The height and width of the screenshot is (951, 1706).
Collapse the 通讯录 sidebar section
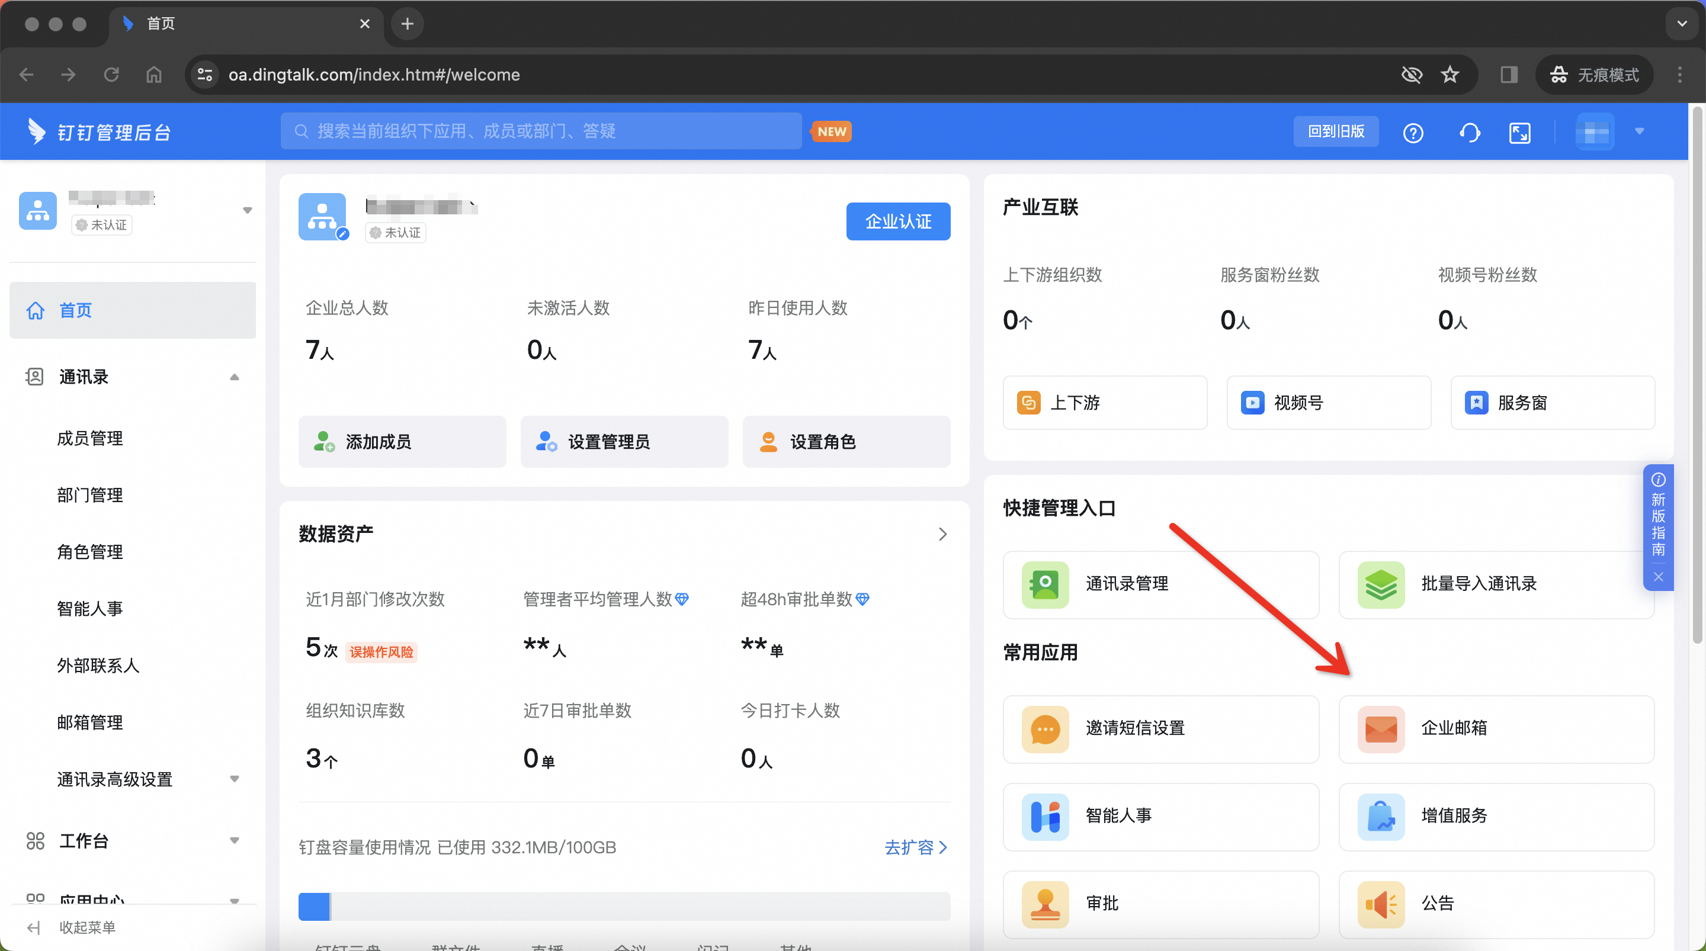click(235, 377)
